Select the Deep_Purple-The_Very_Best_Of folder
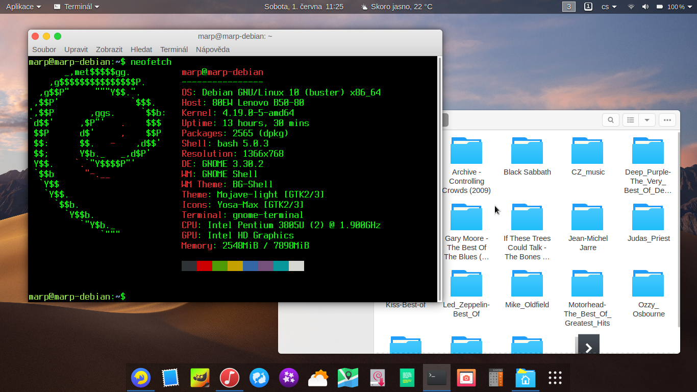 (649, 165)
